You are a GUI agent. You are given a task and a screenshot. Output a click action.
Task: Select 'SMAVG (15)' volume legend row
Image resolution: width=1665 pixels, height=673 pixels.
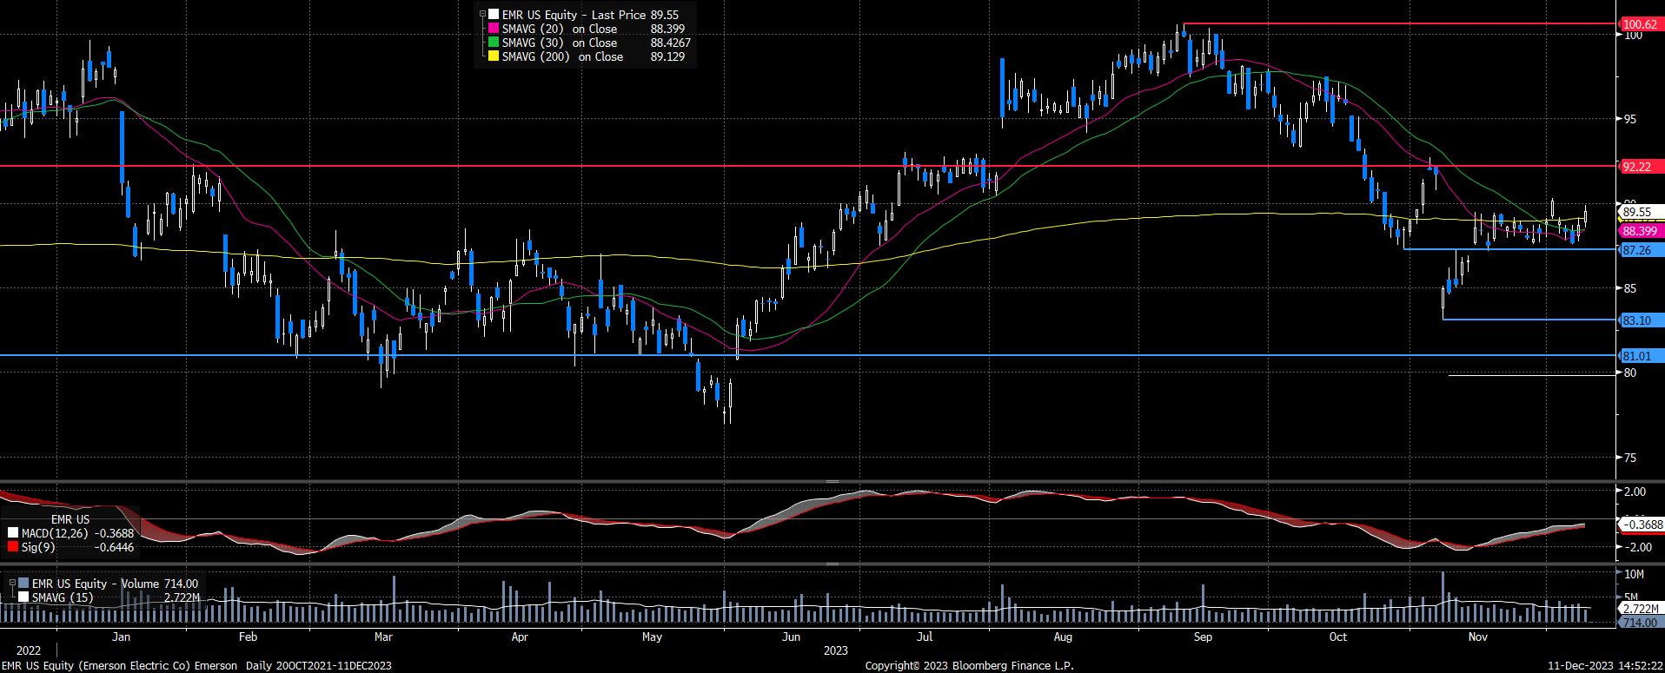pos(109,597)
